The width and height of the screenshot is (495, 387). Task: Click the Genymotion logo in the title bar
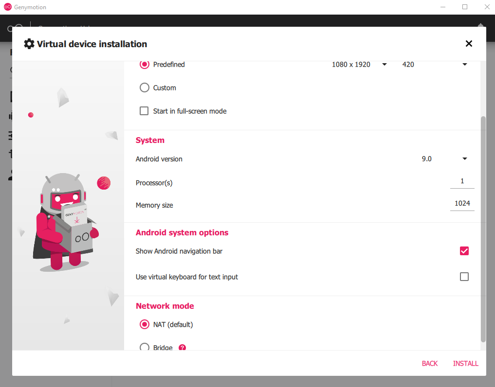(x=8, y=7)
